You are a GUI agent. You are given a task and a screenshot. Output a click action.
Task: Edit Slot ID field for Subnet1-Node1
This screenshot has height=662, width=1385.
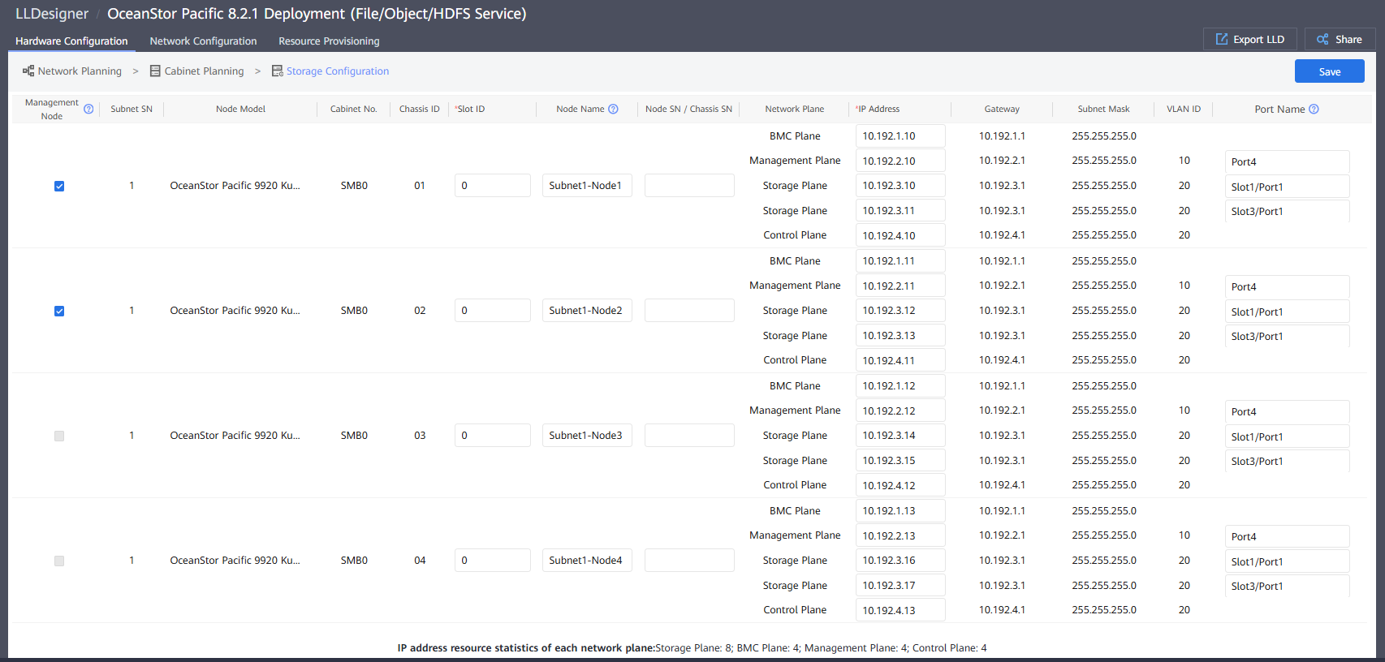click(492, 186)
